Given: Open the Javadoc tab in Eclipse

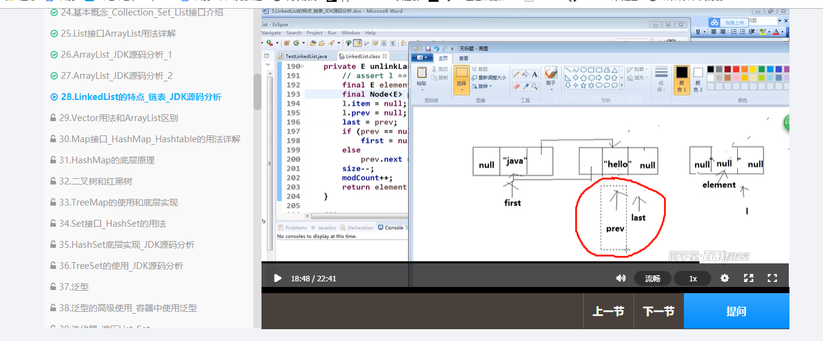Looking at the screenshot, I should [324, 228].
